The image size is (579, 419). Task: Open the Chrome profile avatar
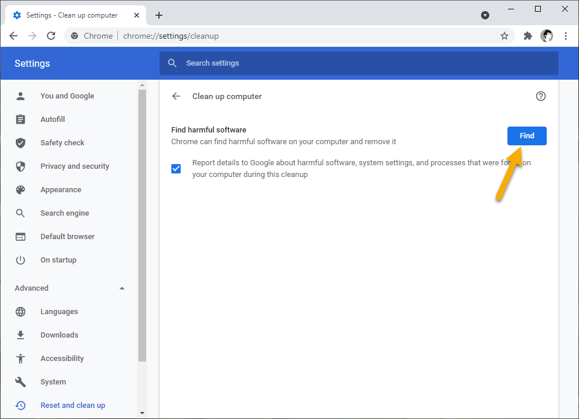click(x=547, y=36)
